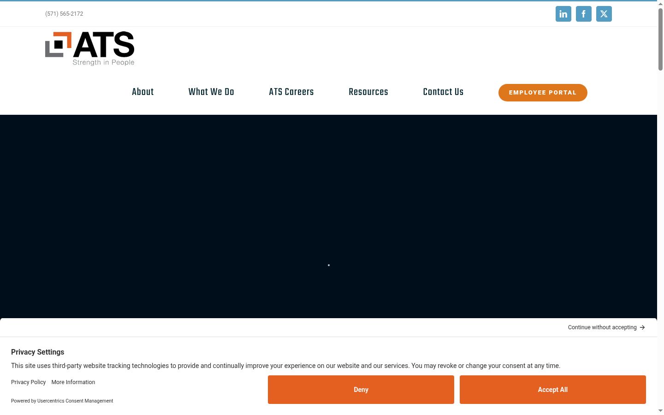664x415 pixels.
Task: Open the ATS LinkedIn page icon
Action: tap(563, 14)
